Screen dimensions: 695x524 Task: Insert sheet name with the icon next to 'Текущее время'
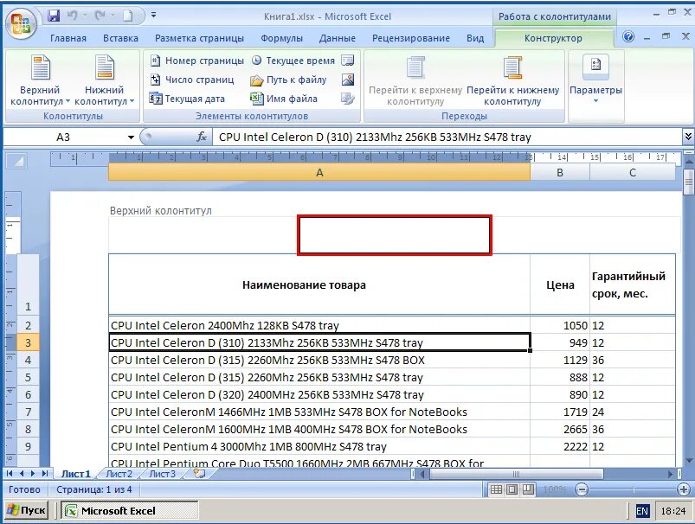coord(348,61)
